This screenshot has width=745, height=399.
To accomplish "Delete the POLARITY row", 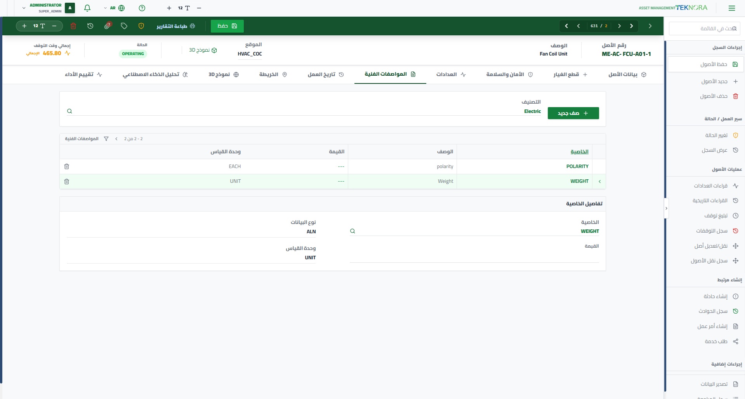I will coord(67,167).
